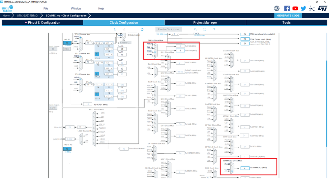The image size is (329, 180).
Task: Open the Help menu
Action: pos(101,8)
